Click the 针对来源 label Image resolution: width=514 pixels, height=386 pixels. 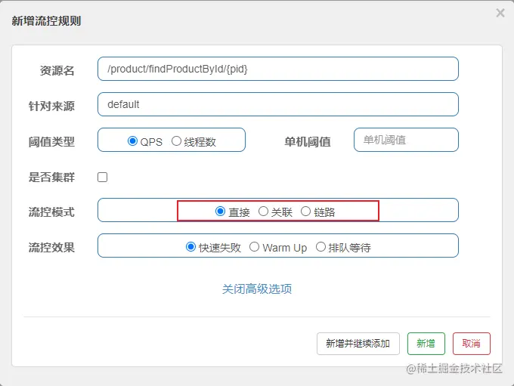pos(51,106)
